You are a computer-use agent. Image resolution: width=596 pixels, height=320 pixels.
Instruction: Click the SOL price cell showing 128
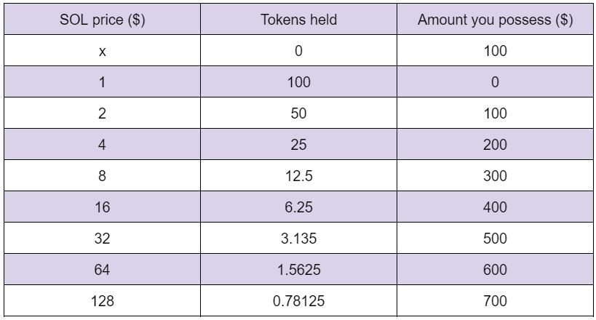tap(103, 300)
